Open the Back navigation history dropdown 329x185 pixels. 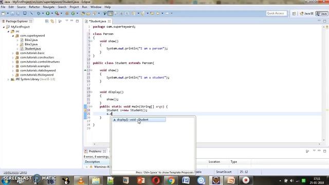(x=162, y=13)
